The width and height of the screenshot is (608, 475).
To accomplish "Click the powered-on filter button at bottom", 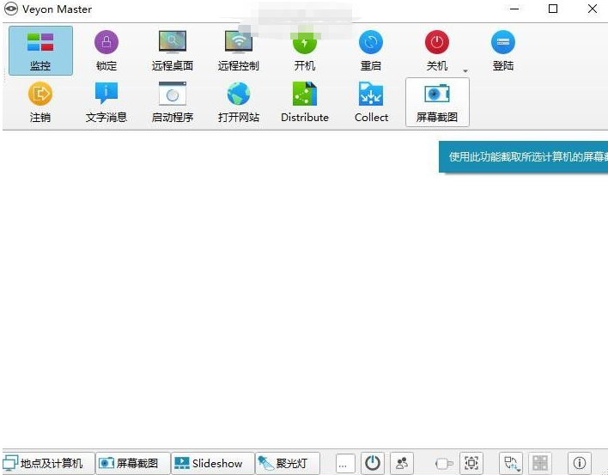I will click(x=372, y=463).
